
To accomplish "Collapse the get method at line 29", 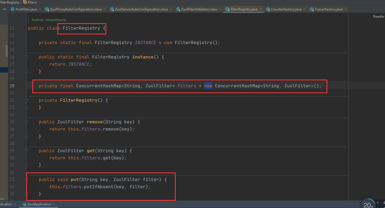I will (26, 151).
